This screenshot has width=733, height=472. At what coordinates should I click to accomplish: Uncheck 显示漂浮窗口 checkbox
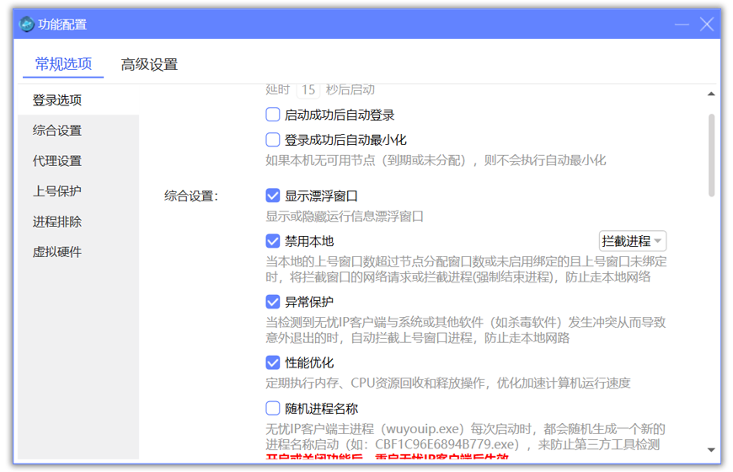[x=273, y=196]
